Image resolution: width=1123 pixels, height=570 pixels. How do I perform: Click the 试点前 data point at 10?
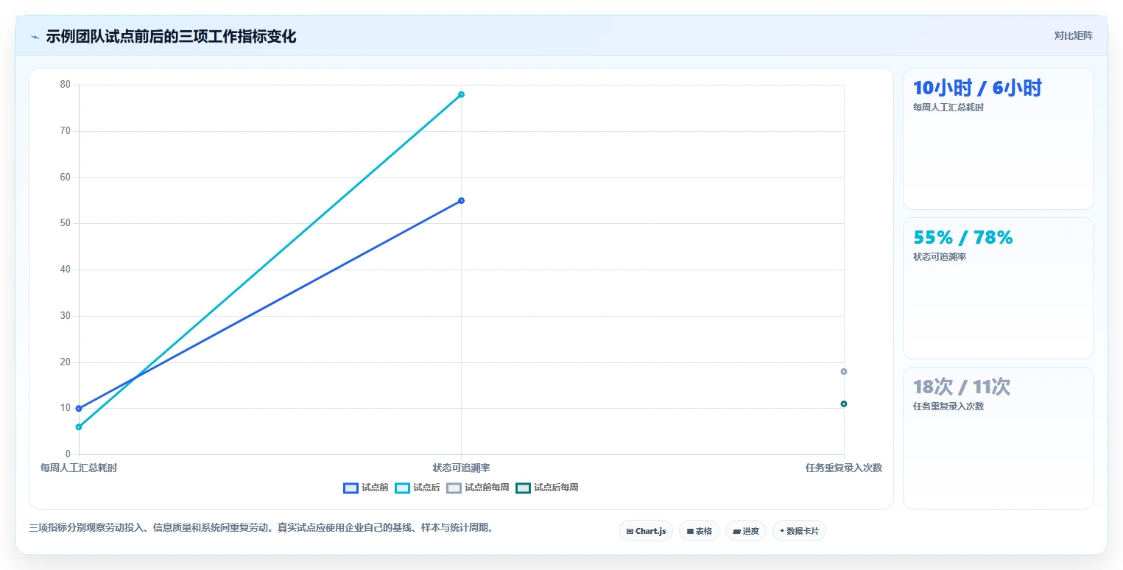[x=79, y=408]
